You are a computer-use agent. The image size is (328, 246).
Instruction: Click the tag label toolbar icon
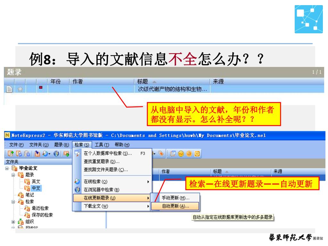coord(161,154)
